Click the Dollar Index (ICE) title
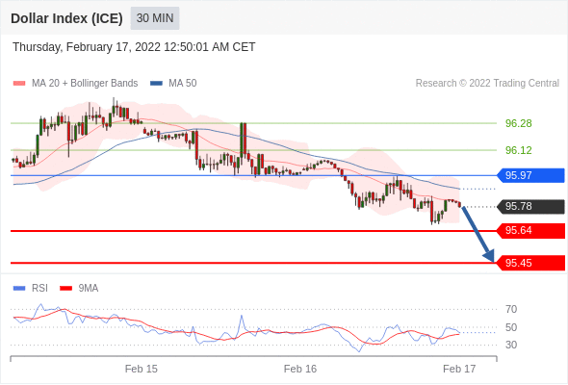The image size is (568, 385). pos(66,18)
